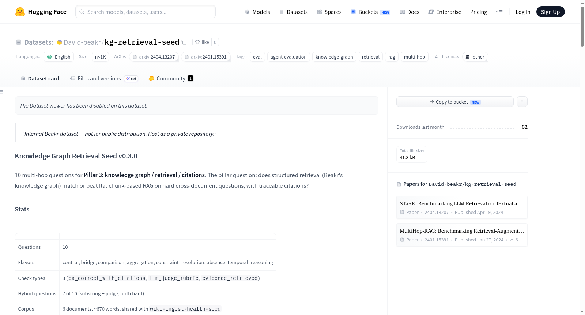Viewport: 585px width, 315px height.
Task: Open the STaRK benchmarking paper card
Action: point(462,207)
